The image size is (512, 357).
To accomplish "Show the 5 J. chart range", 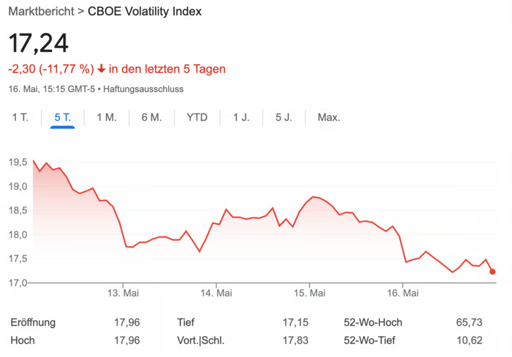I will click(284, 118).
